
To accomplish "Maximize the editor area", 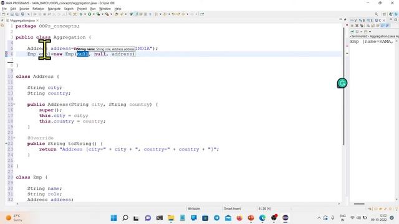I will (345, 19).
